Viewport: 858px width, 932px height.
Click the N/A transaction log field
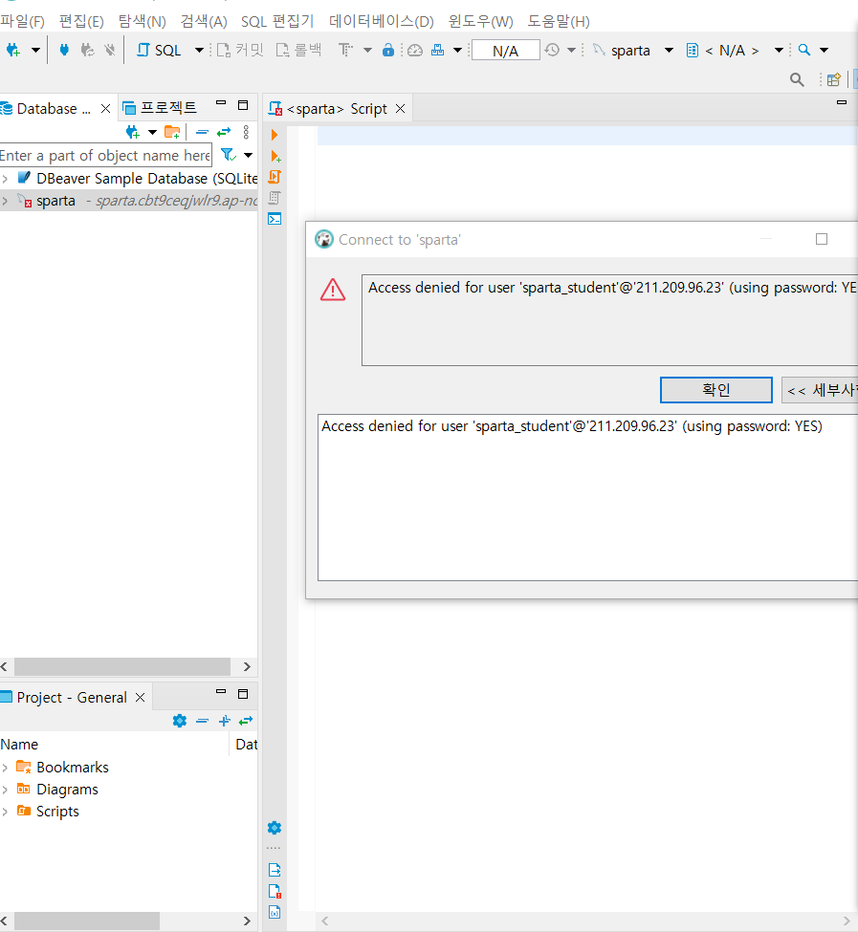(505, 50)
